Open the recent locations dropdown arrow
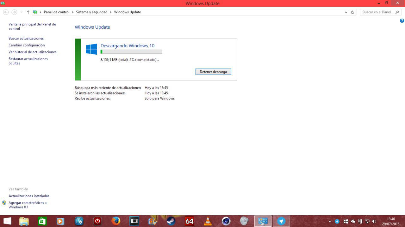 (22, 12)
